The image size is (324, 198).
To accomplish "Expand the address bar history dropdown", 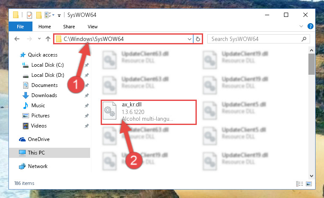I will click(x=189, y=39).
